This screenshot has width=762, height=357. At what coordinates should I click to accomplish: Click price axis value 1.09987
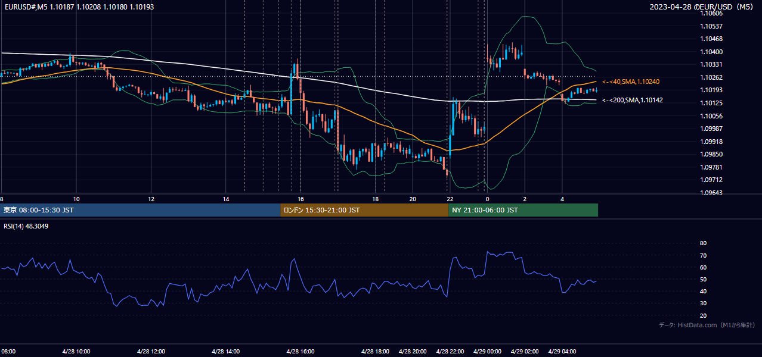click(x=712, y=129)
